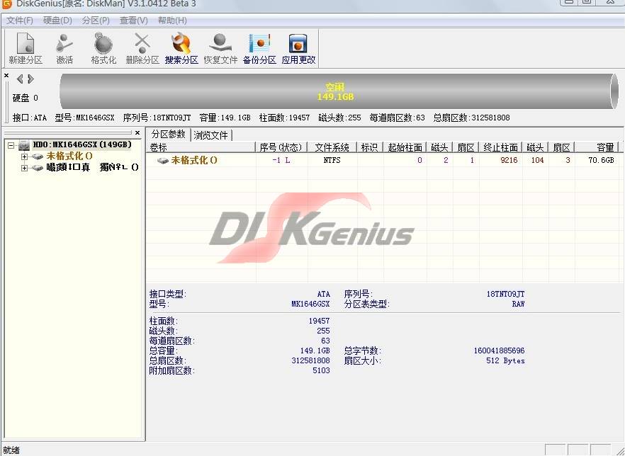
Task: Sort by the 标识 column header
Action: pyautogui.click(x=369, y=147)
